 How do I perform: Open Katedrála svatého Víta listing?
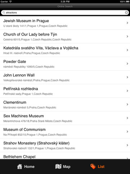click(65, 50)
